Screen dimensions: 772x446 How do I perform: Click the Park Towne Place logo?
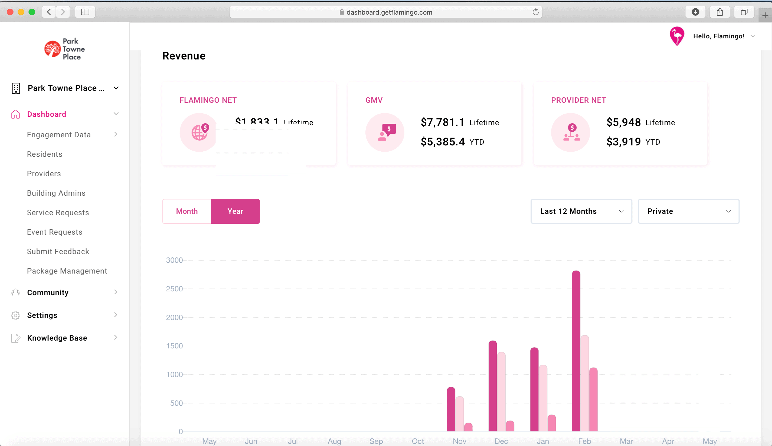(x=64, y=49)
